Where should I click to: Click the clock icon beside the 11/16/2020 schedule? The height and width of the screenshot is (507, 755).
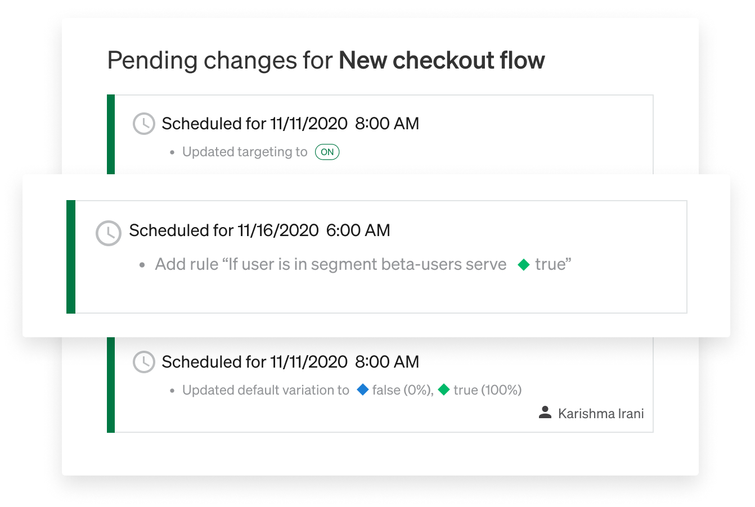(x=109, y=233)
